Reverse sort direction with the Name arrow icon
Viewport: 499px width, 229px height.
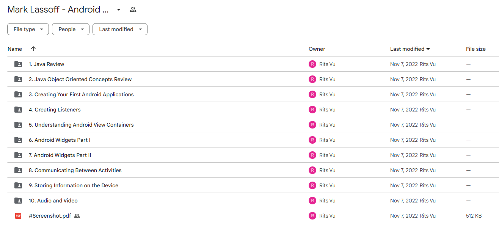pyautogui.click(x=33, y=49)
